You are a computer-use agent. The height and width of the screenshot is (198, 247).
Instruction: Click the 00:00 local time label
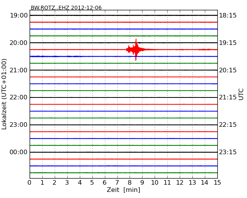click(x=19, y=152)
